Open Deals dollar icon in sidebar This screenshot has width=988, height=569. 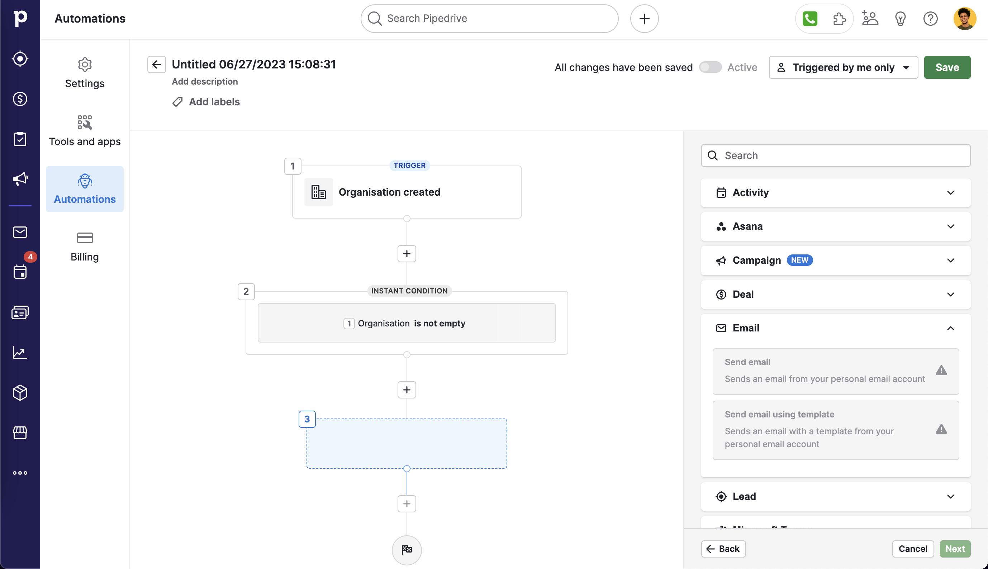point(20,99)
